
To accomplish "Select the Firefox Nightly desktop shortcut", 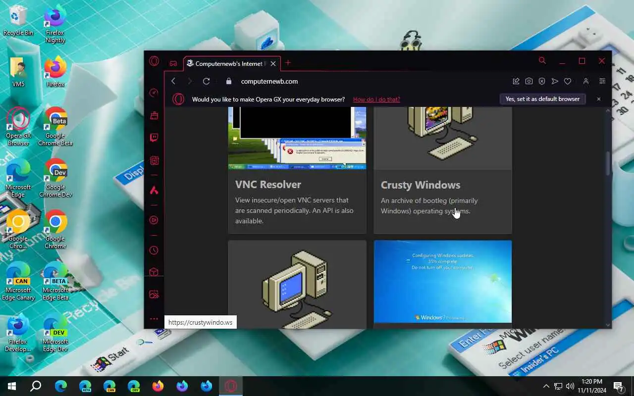I will click(x=55, y=24).
